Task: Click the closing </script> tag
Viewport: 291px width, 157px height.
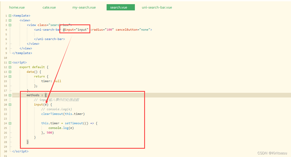Action: [20, 151]
